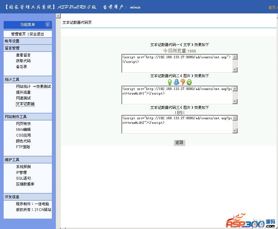Click scroll-up arrow of id=2 textarea
This screenshot has height=229, width=278.
tap(235, 118)
